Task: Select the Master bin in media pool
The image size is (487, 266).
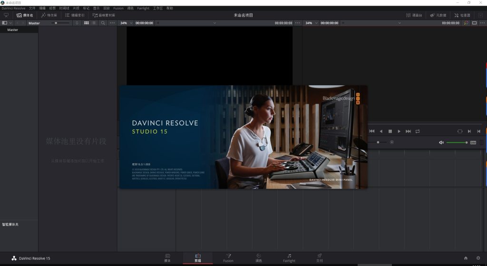Action: pyautogui.click(x=13, y=30)
